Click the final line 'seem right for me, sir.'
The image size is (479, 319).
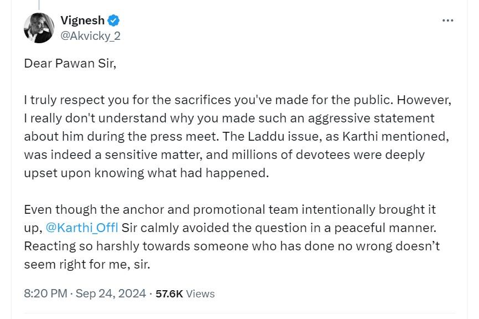[87, 264]
